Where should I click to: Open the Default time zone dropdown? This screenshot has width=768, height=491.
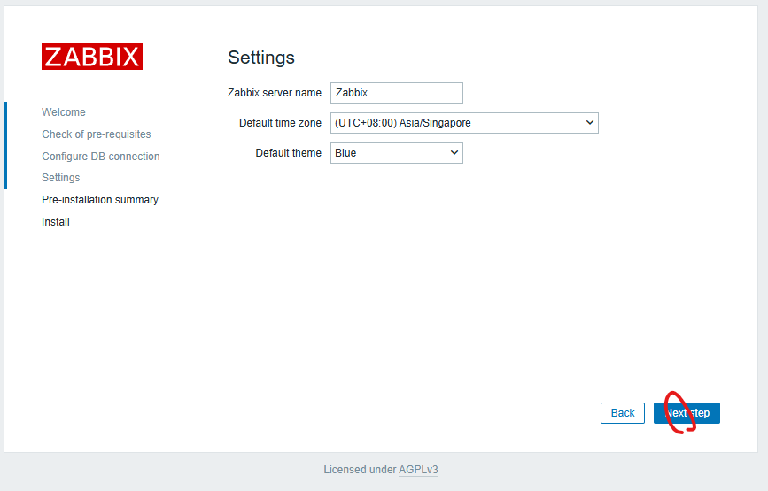[464, 123]
